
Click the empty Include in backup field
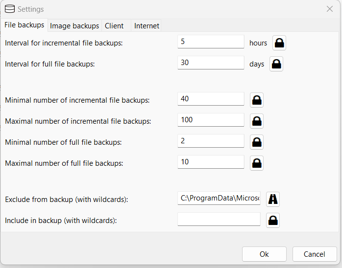(x=219, y=219)
